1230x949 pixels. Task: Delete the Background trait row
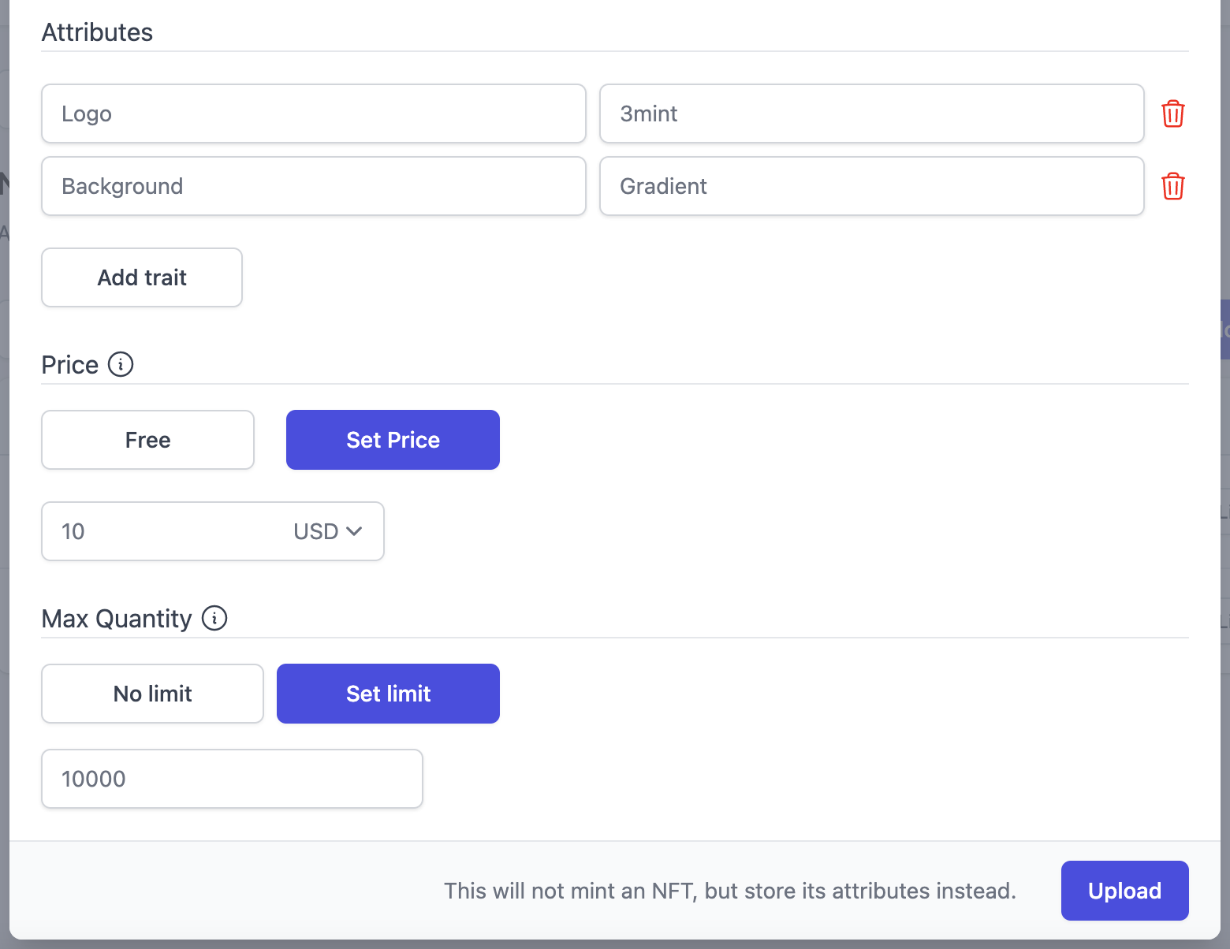(1173, 186)
